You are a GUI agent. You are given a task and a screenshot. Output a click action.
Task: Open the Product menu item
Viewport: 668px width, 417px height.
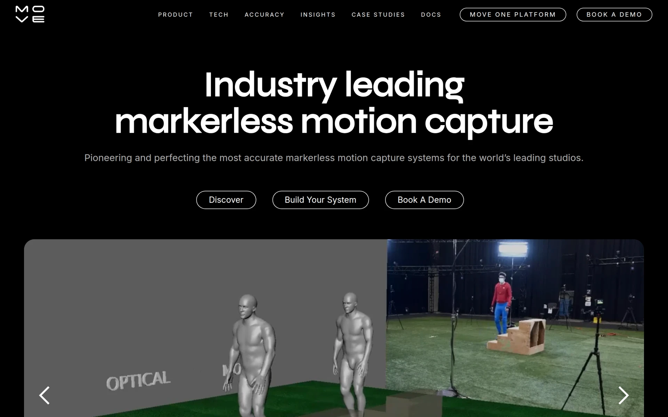click(x=175, y=15)
